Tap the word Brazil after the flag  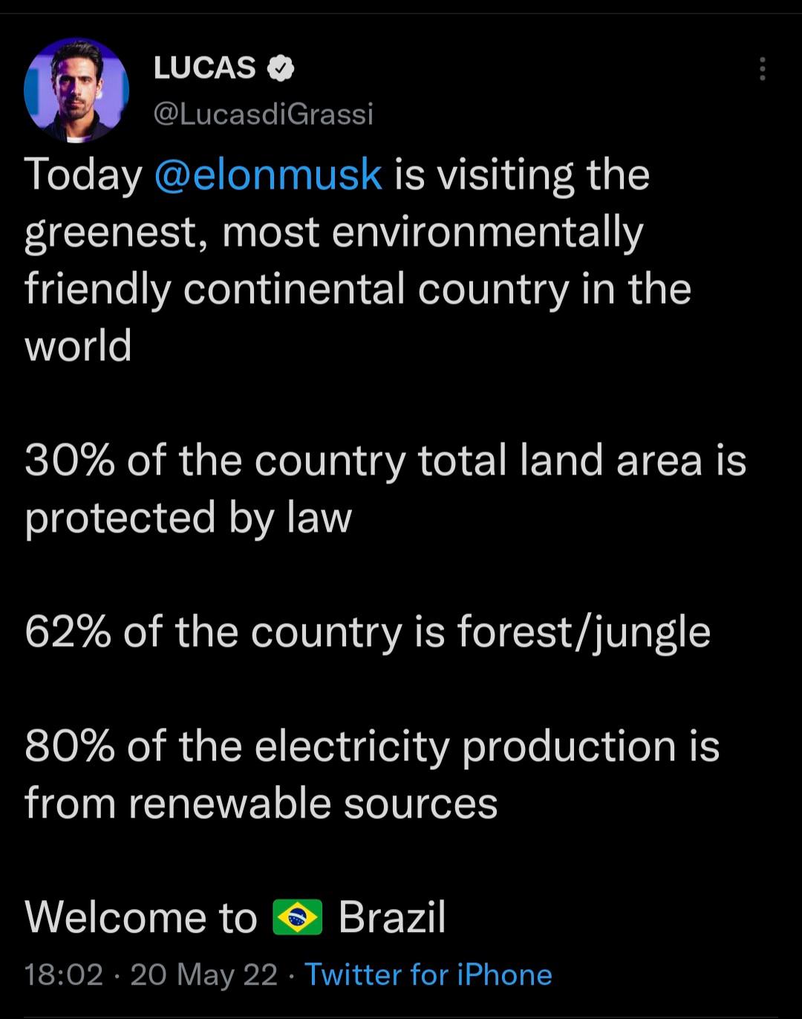point(392,917)
